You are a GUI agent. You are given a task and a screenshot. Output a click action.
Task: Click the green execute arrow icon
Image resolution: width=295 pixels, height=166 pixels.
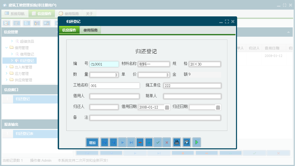[196, 142]
